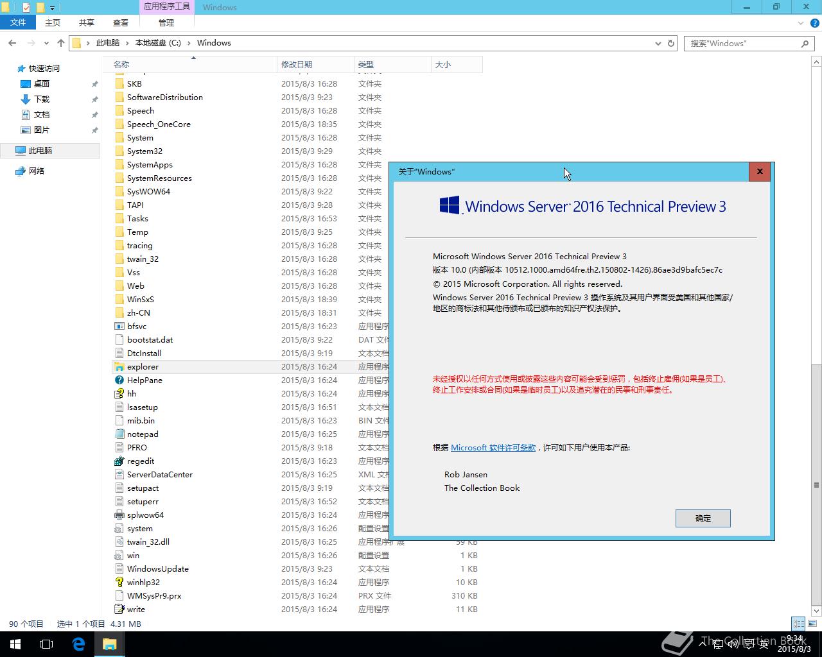
Task: Select 快速访问 in navigation pane
Action: click(x=44, y=69)
